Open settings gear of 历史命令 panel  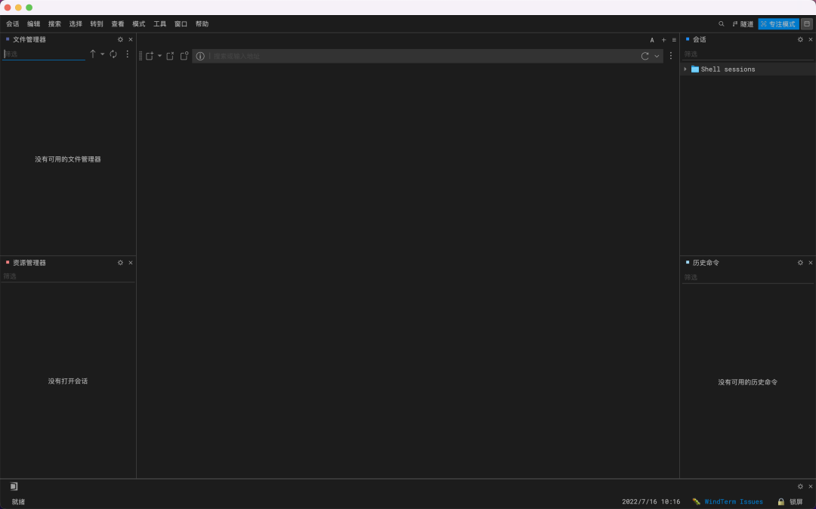[800, 263]
